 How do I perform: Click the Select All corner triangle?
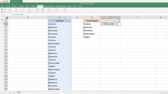point(6,17)
